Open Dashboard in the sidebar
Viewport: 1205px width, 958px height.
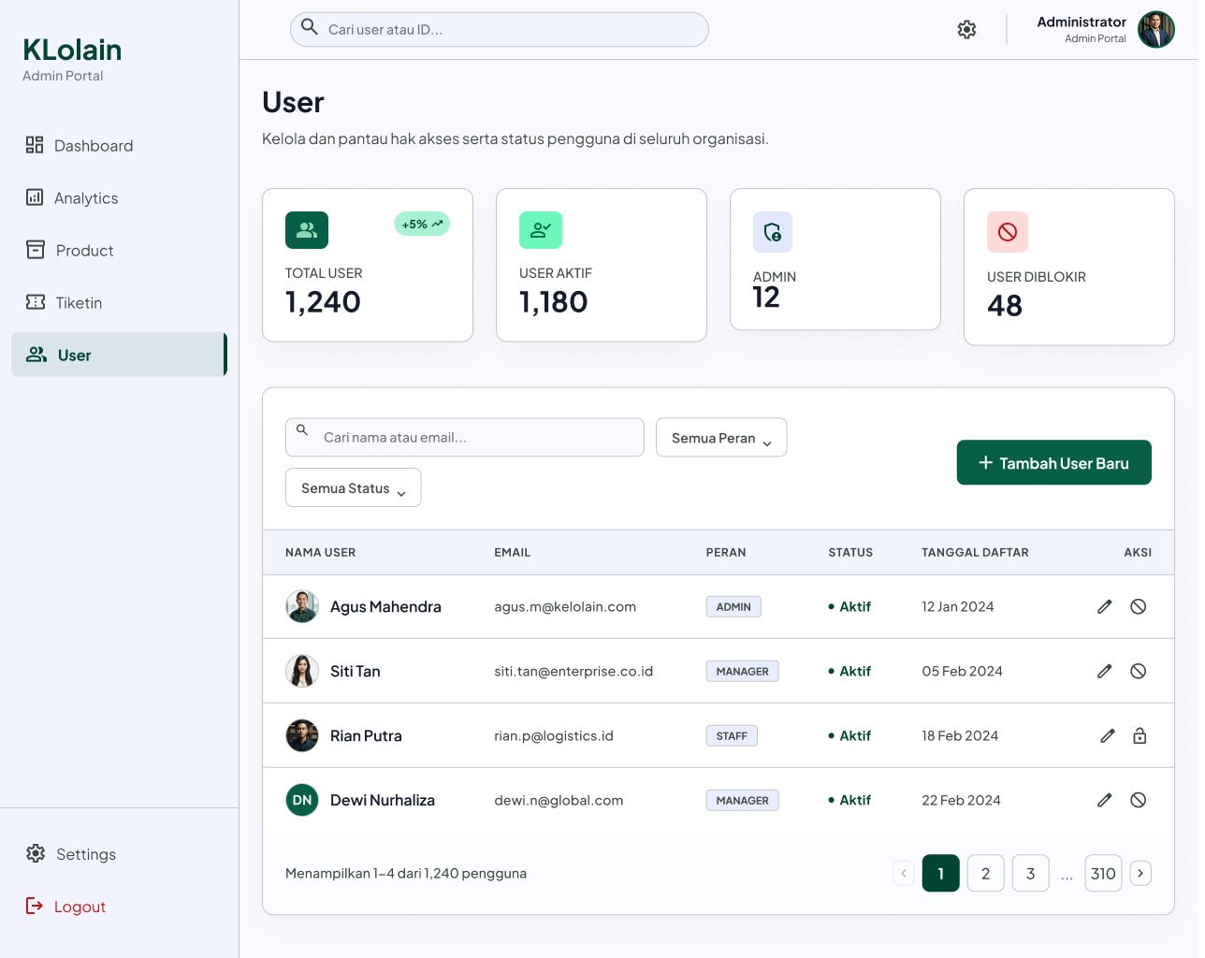pos(120,145)
